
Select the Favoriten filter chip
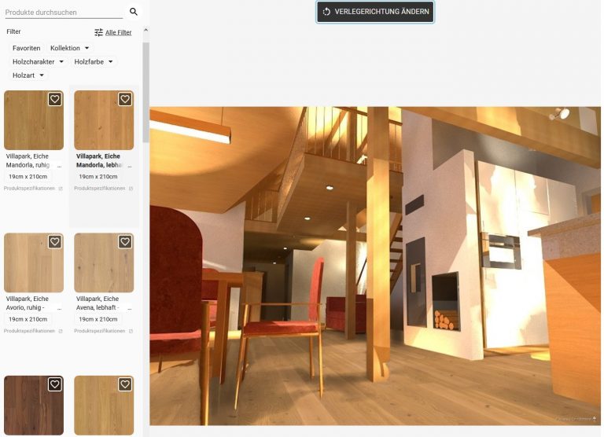26,48
